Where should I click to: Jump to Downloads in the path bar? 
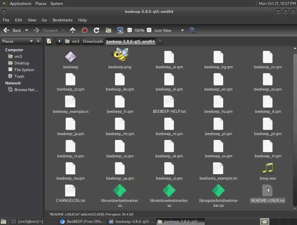tap(93, 41)
